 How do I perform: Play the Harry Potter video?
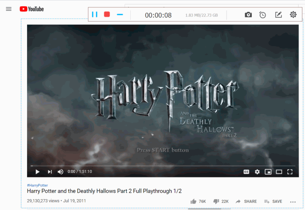tap(37, 172)
